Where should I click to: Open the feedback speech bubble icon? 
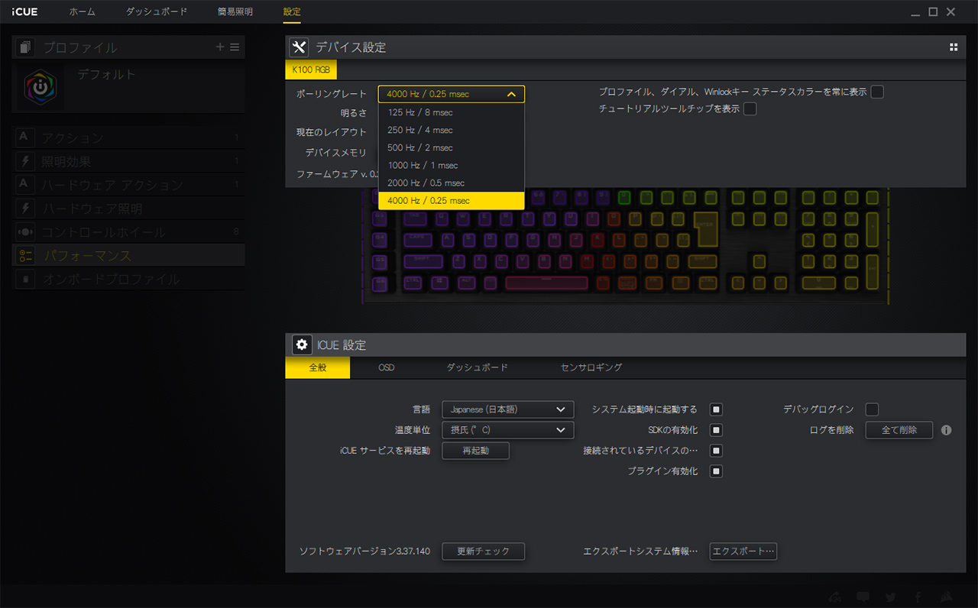click(x=863, y=597)
